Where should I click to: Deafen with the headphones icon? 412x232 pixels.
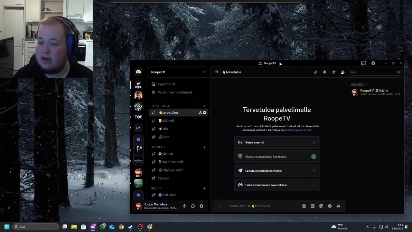point(193,206)
